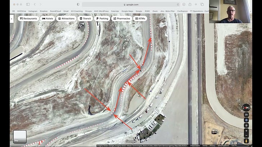Open Jira - Moto Pilot bookmark
The image size is (262, 147).
coord(167,11)
